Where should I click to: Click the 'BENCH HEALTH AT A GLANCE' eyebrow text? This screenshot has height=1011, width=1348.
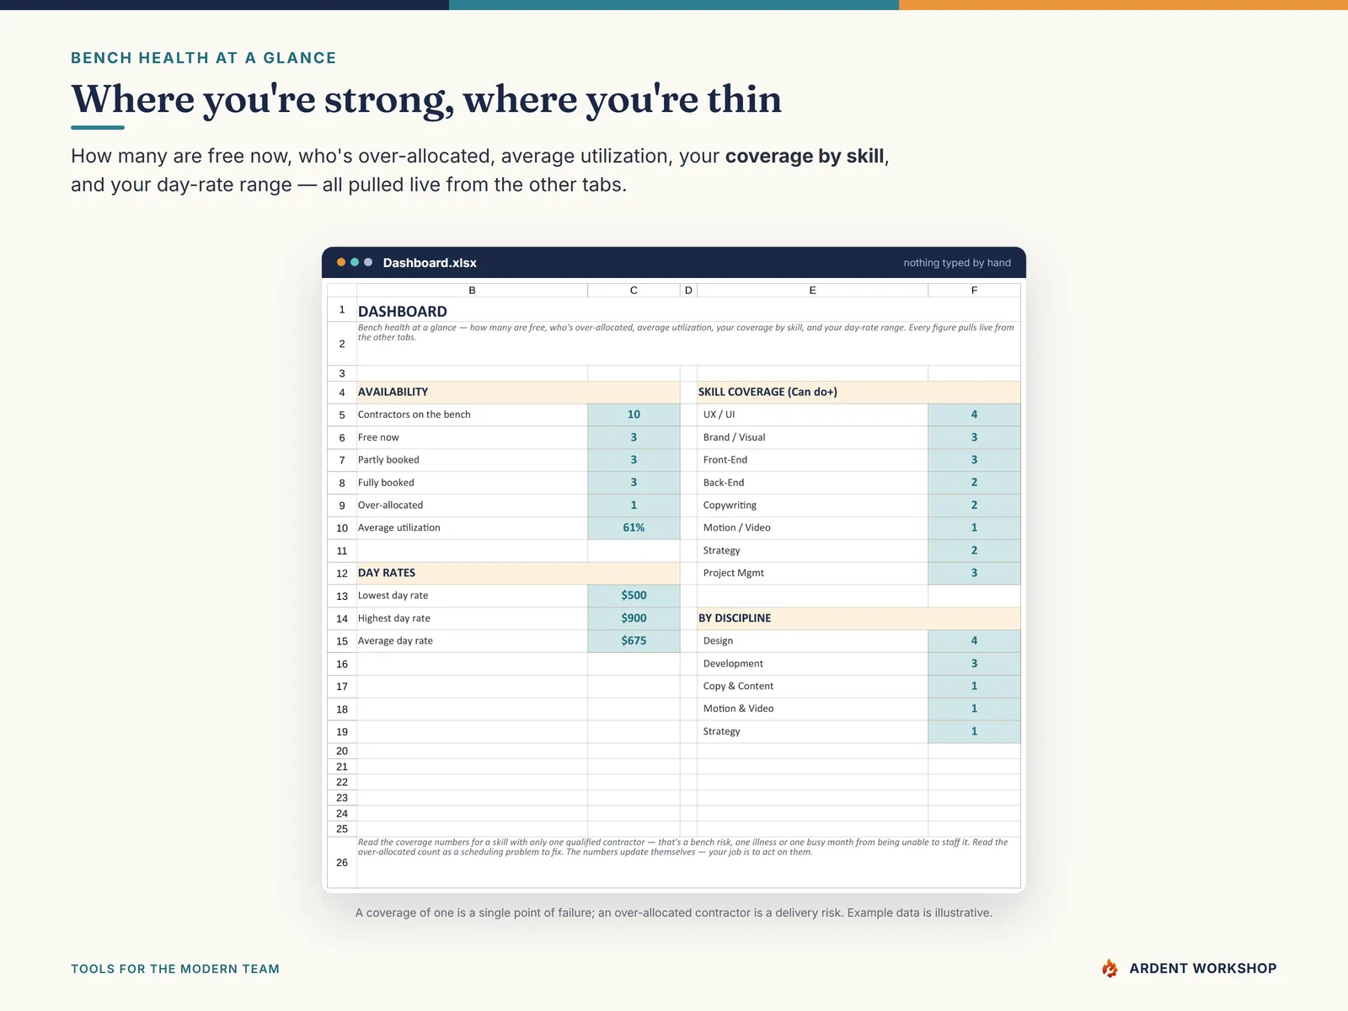point(203,58)
